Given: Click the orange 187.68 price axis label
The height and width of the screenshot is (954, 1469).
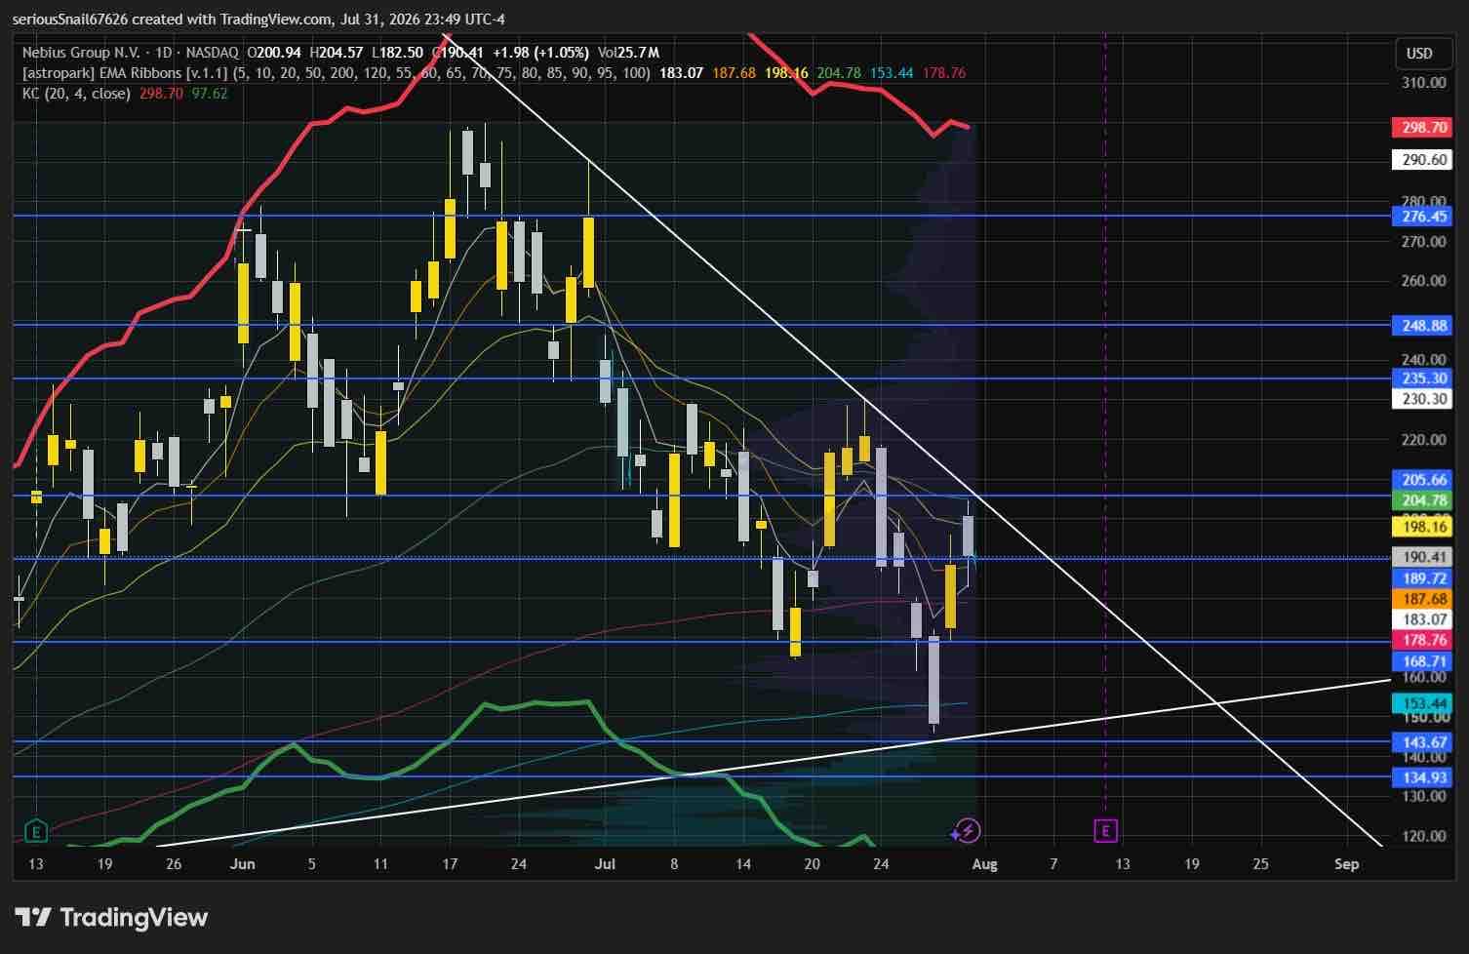Looking at the screenshot, I should tap(1424, 599).
